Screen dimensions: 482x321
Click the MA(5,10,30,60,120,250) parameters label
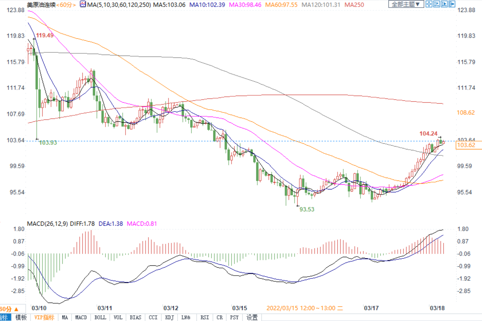tap(119, 5)
